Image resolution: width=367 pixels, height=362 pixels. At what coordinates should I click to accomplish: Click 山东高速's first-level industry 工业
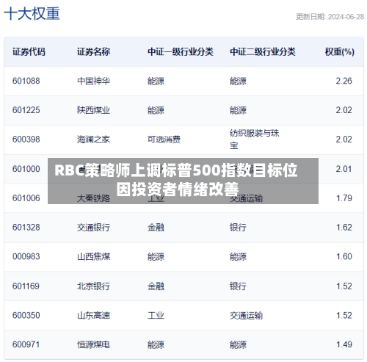click(156, 315)
